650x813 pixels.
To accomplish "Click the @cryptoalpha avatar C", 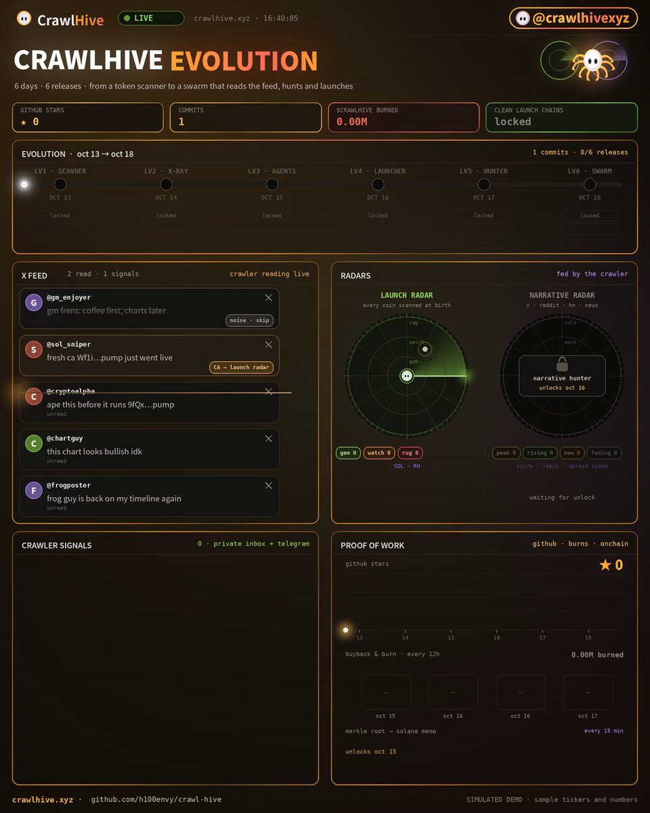I will (x=34, y=397).
